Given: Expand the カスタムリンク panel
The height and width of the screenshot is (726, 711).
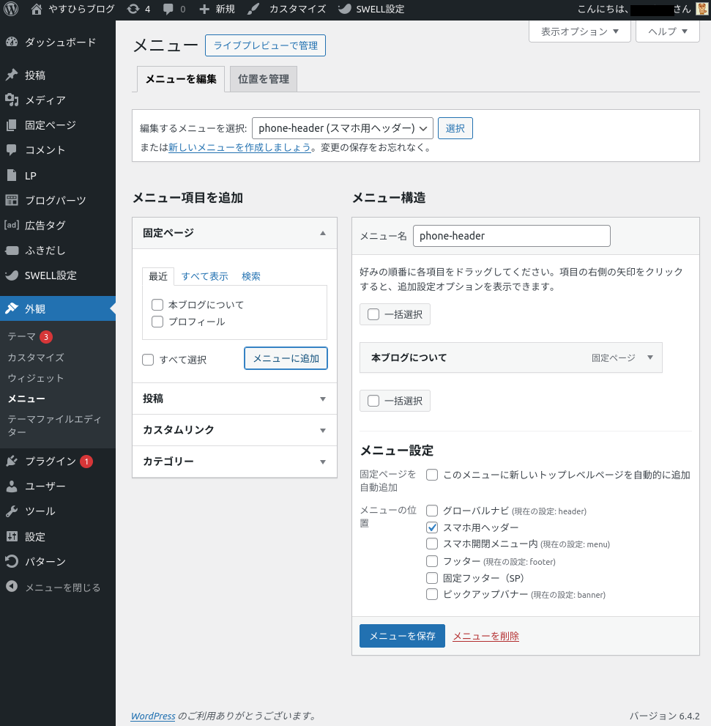Looking at the screenshot, I should pyautogui.click(x=323, y=431).
